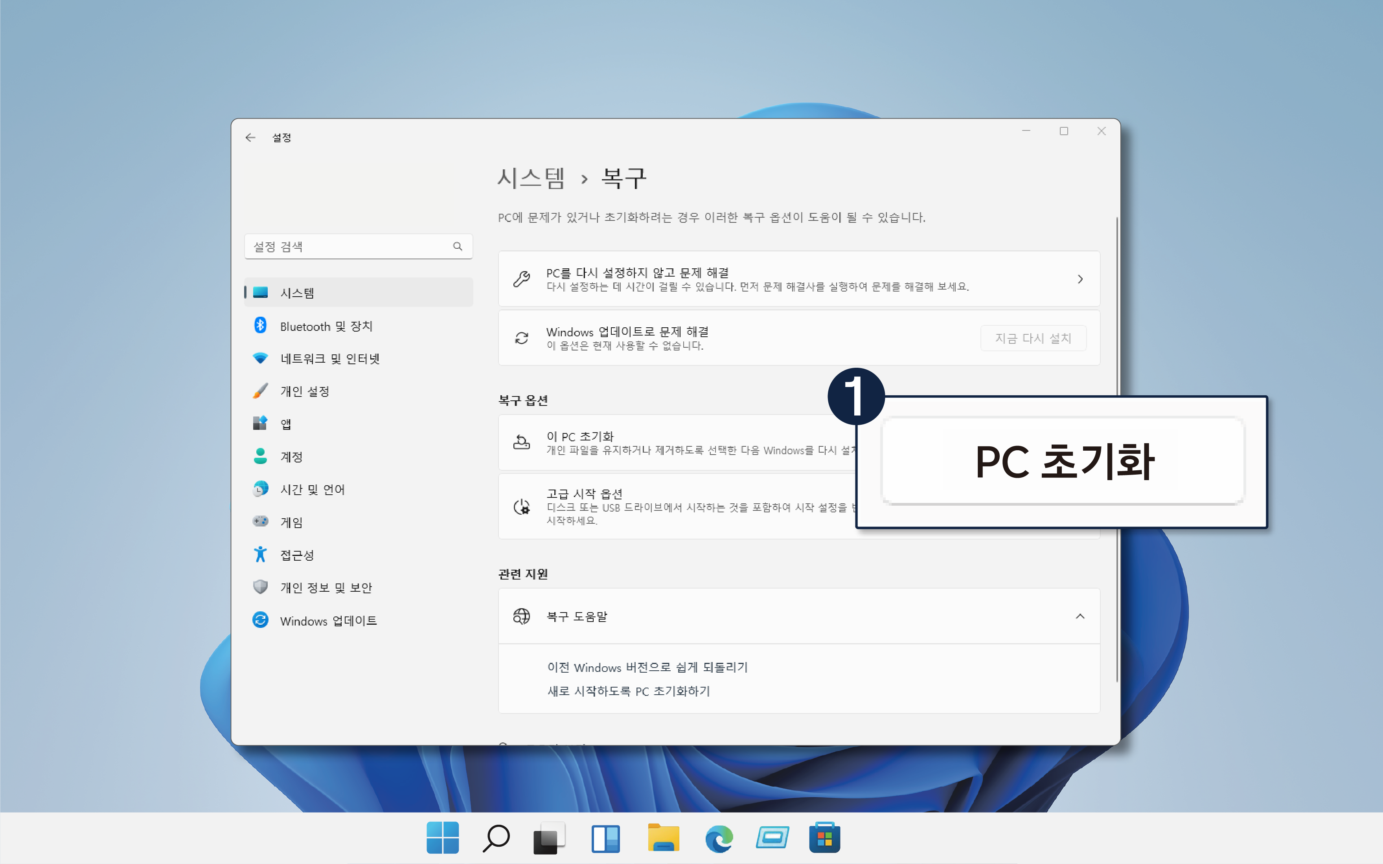1383x864 pixels.
Task: Open 네트워크 및 인터넷 settings
Action: tap(330, 359)
